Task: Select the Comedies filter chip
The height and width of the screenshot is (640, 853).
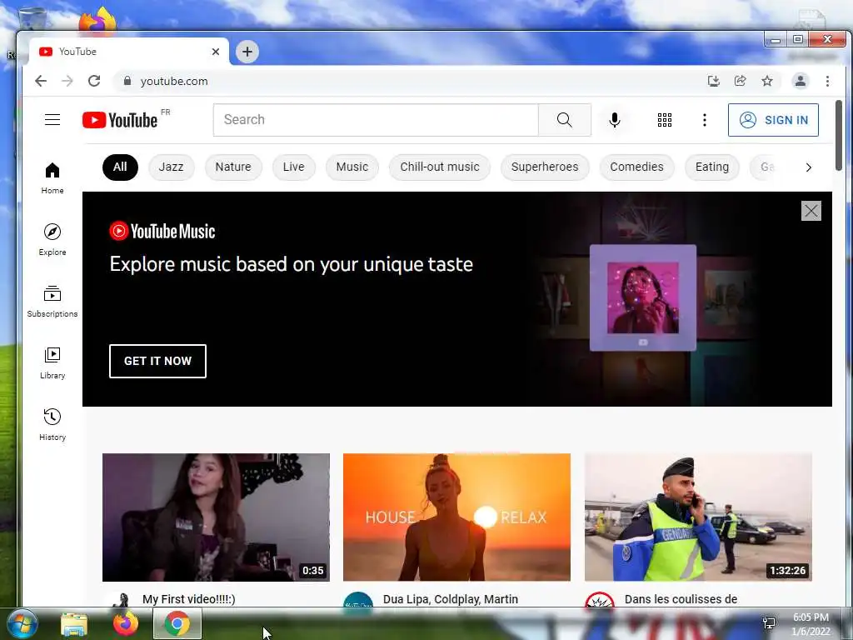Action: tap(636, 167)
